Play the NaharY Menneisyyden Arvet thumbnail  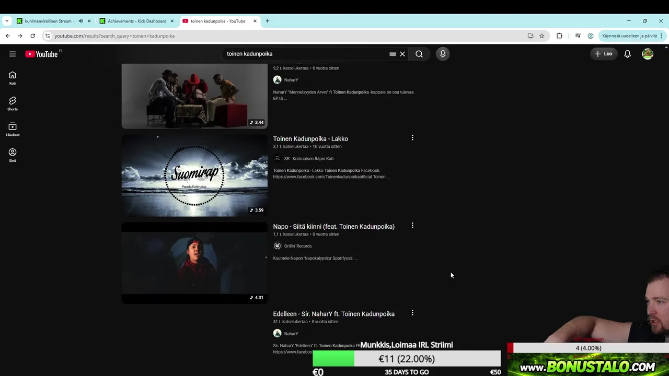coord(194,96)
